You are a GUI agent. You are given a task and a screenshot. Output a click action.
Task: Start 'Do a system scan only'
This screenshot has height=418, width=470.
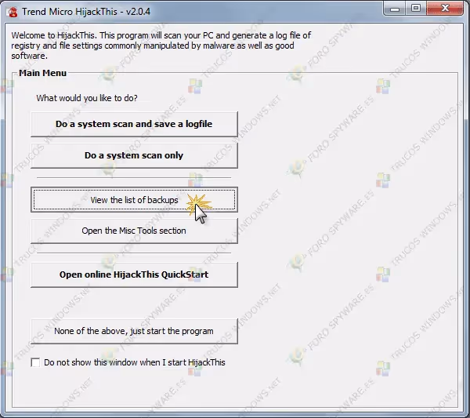(134, 155)
